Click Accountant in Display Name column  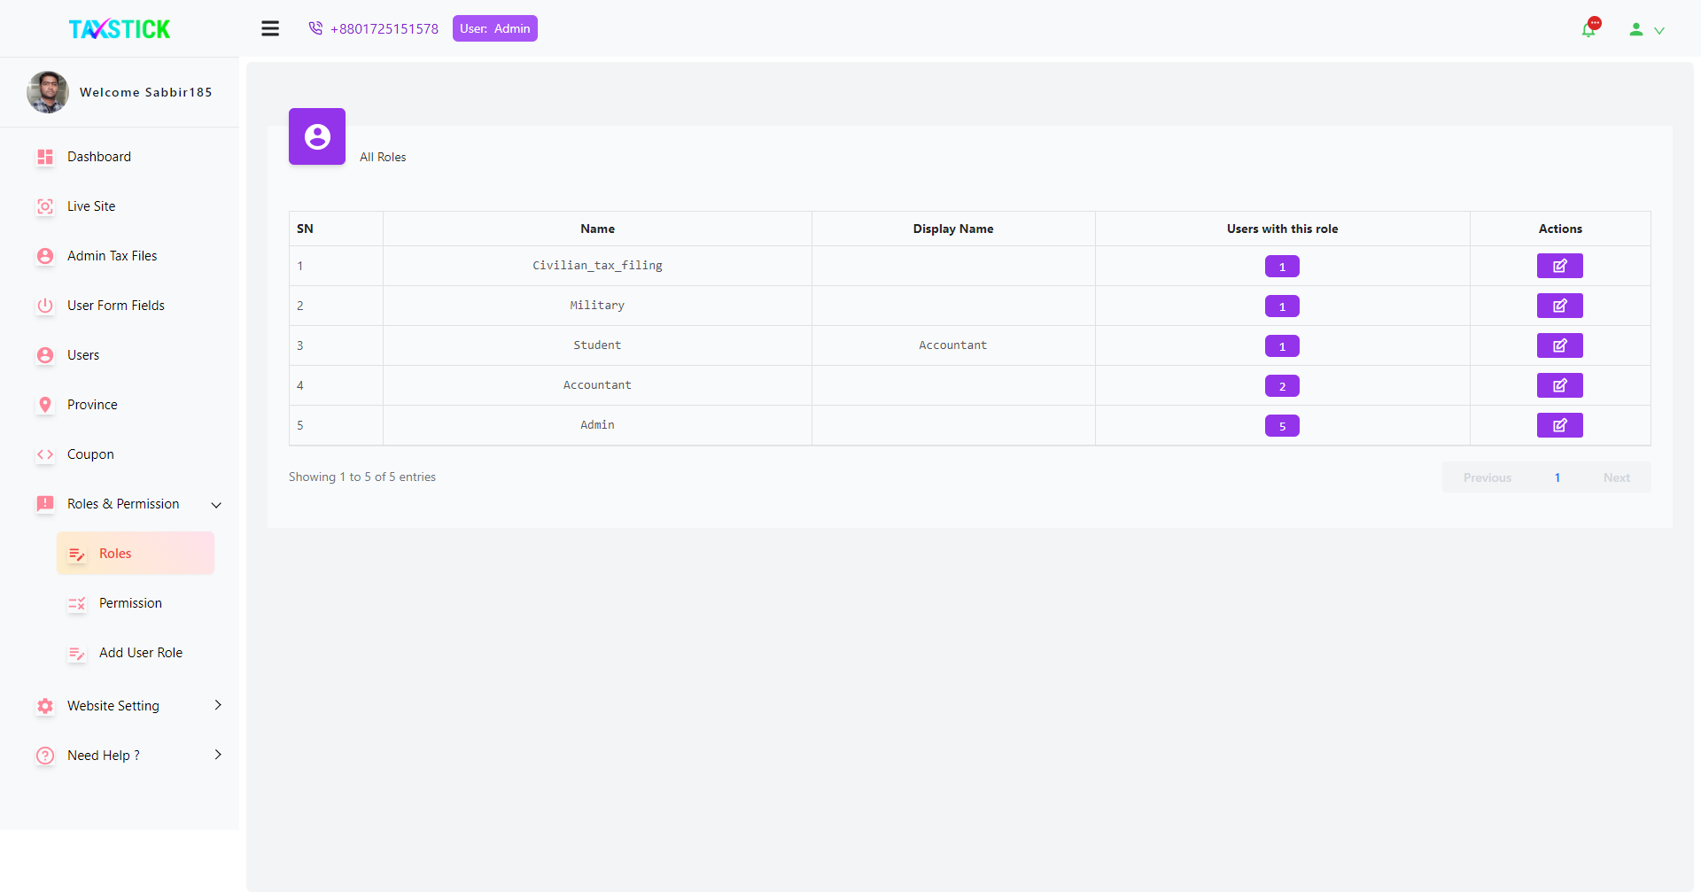(x=952, y=345)
